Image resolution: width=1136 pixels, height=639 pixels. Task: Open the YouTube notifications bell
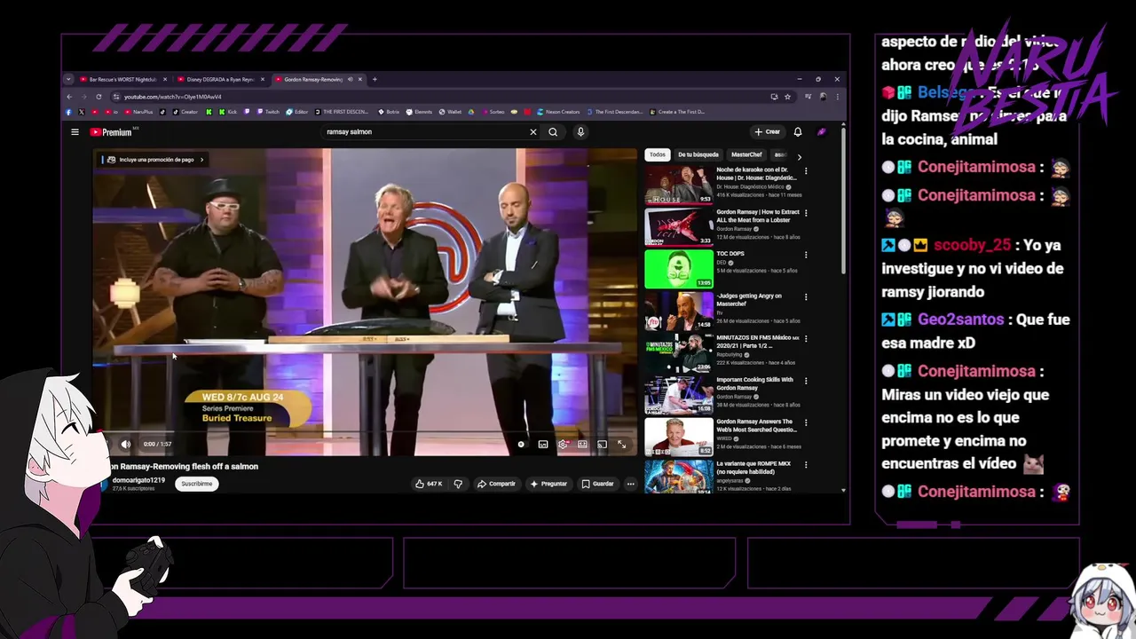click(798, 132)
